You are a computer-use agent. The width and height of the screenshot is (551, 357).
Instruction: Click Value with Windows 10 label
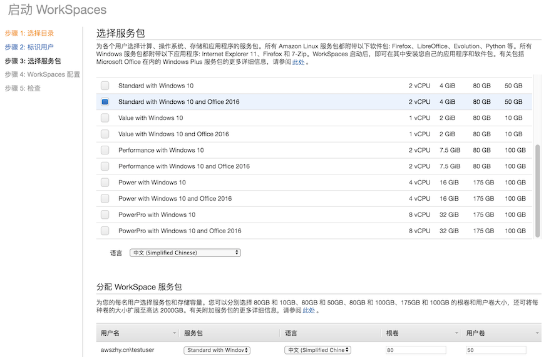(150, 118)
